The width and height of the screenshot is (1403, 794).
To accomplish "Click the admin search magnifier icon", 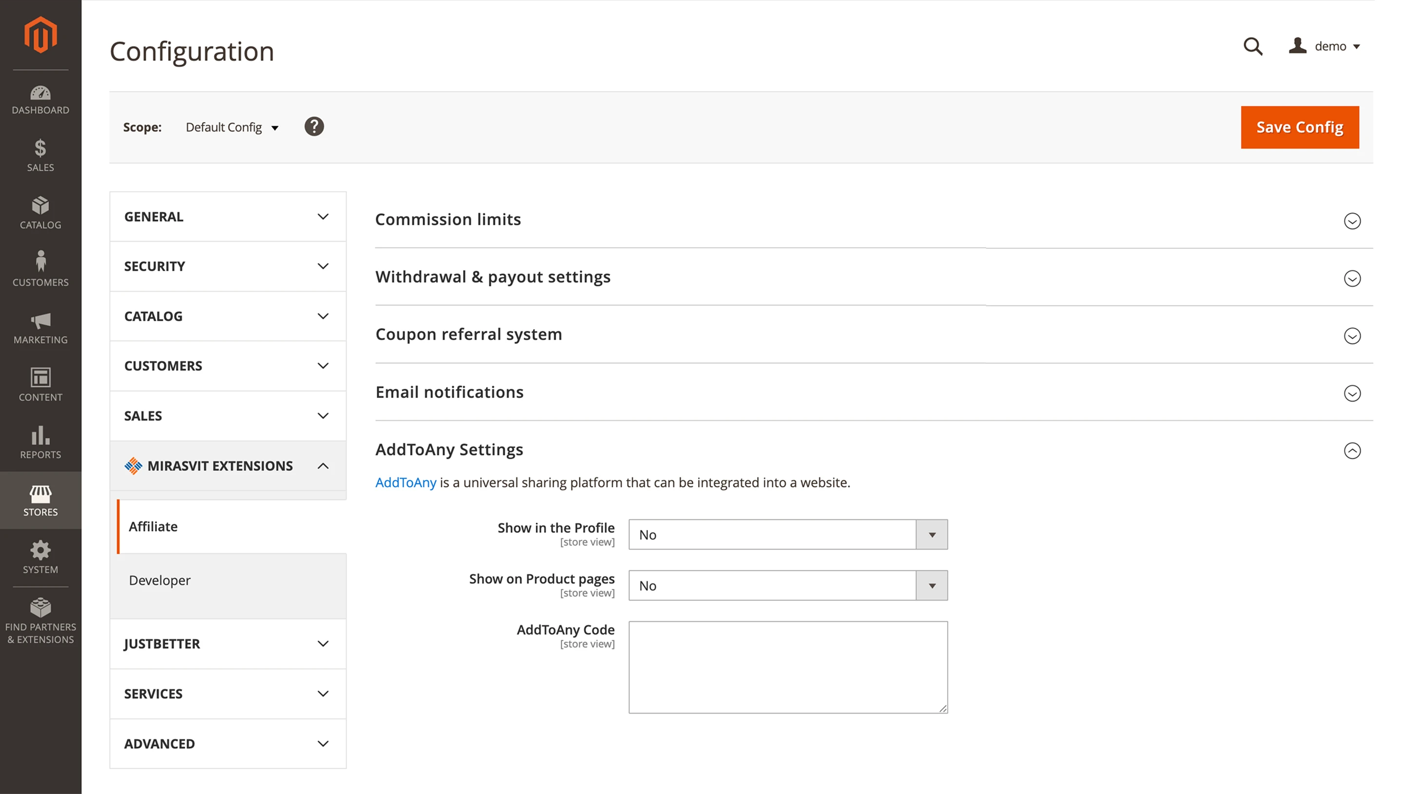I will click(x=1253, y=47).
